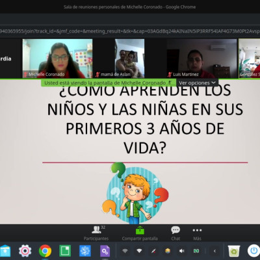Open the purple gears file icon in taskbar
260x260 pixels.
[105, 251]
